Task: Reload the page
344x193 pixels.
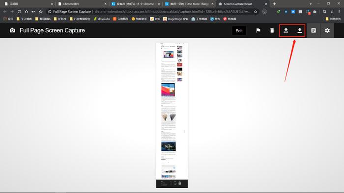Action: pyautogui.click(x=19, y=12)
